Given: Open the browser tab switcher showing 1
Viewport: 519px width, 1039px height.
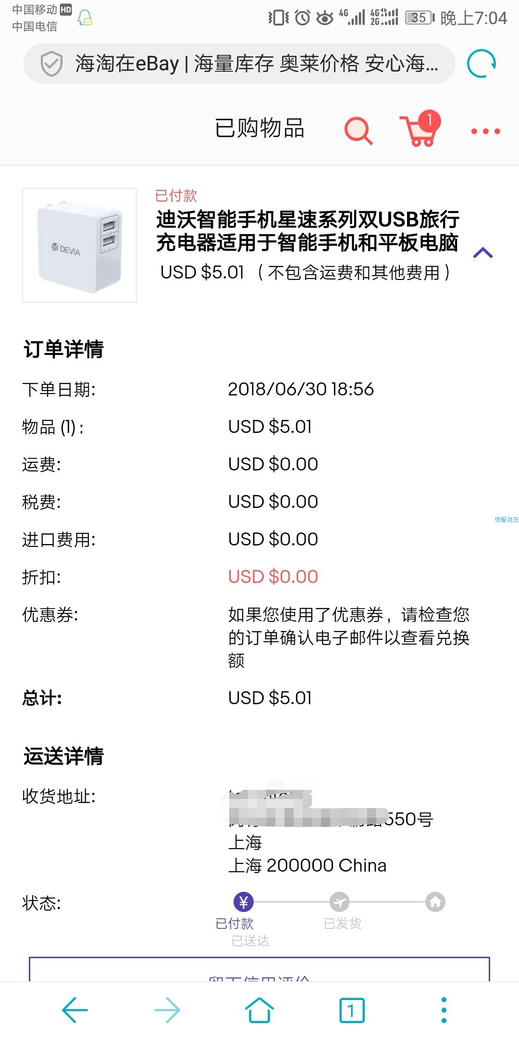Looking at the screenshot, I should click(x=352, y=1010).
